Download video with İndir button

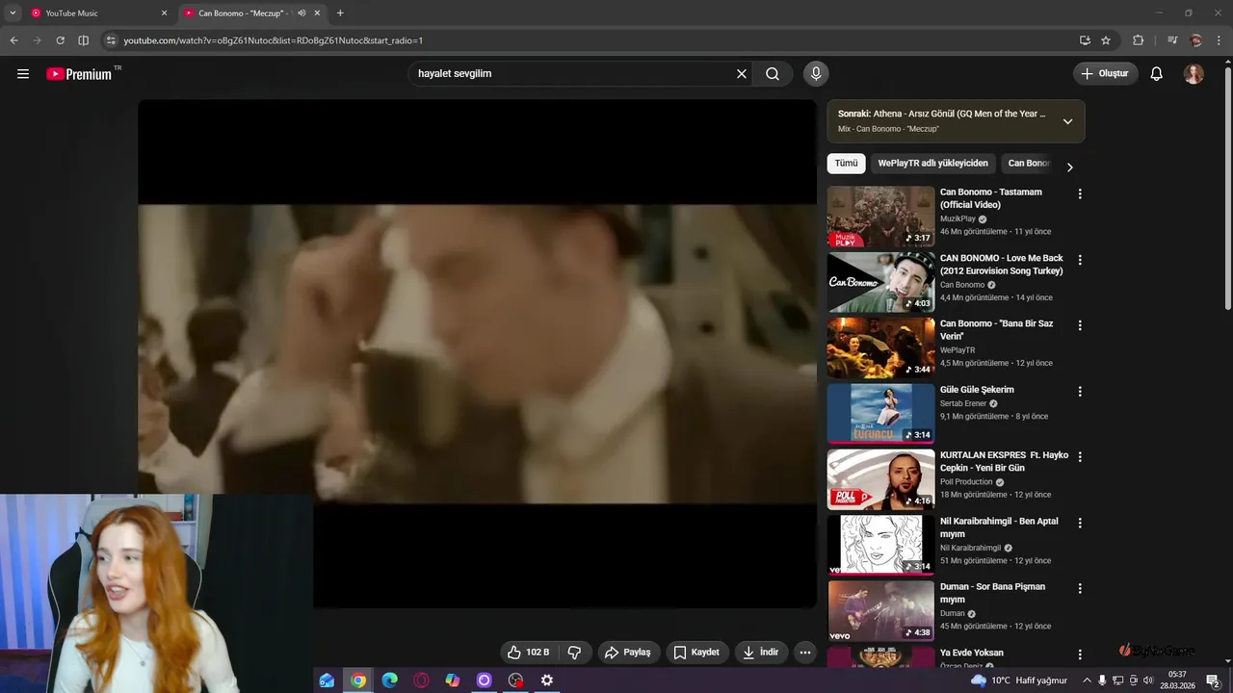coord(761,653)
